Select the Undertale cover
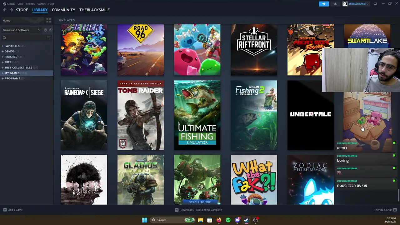Image resolution: width=400 pixels, height=225 pixels. point(311,115)
